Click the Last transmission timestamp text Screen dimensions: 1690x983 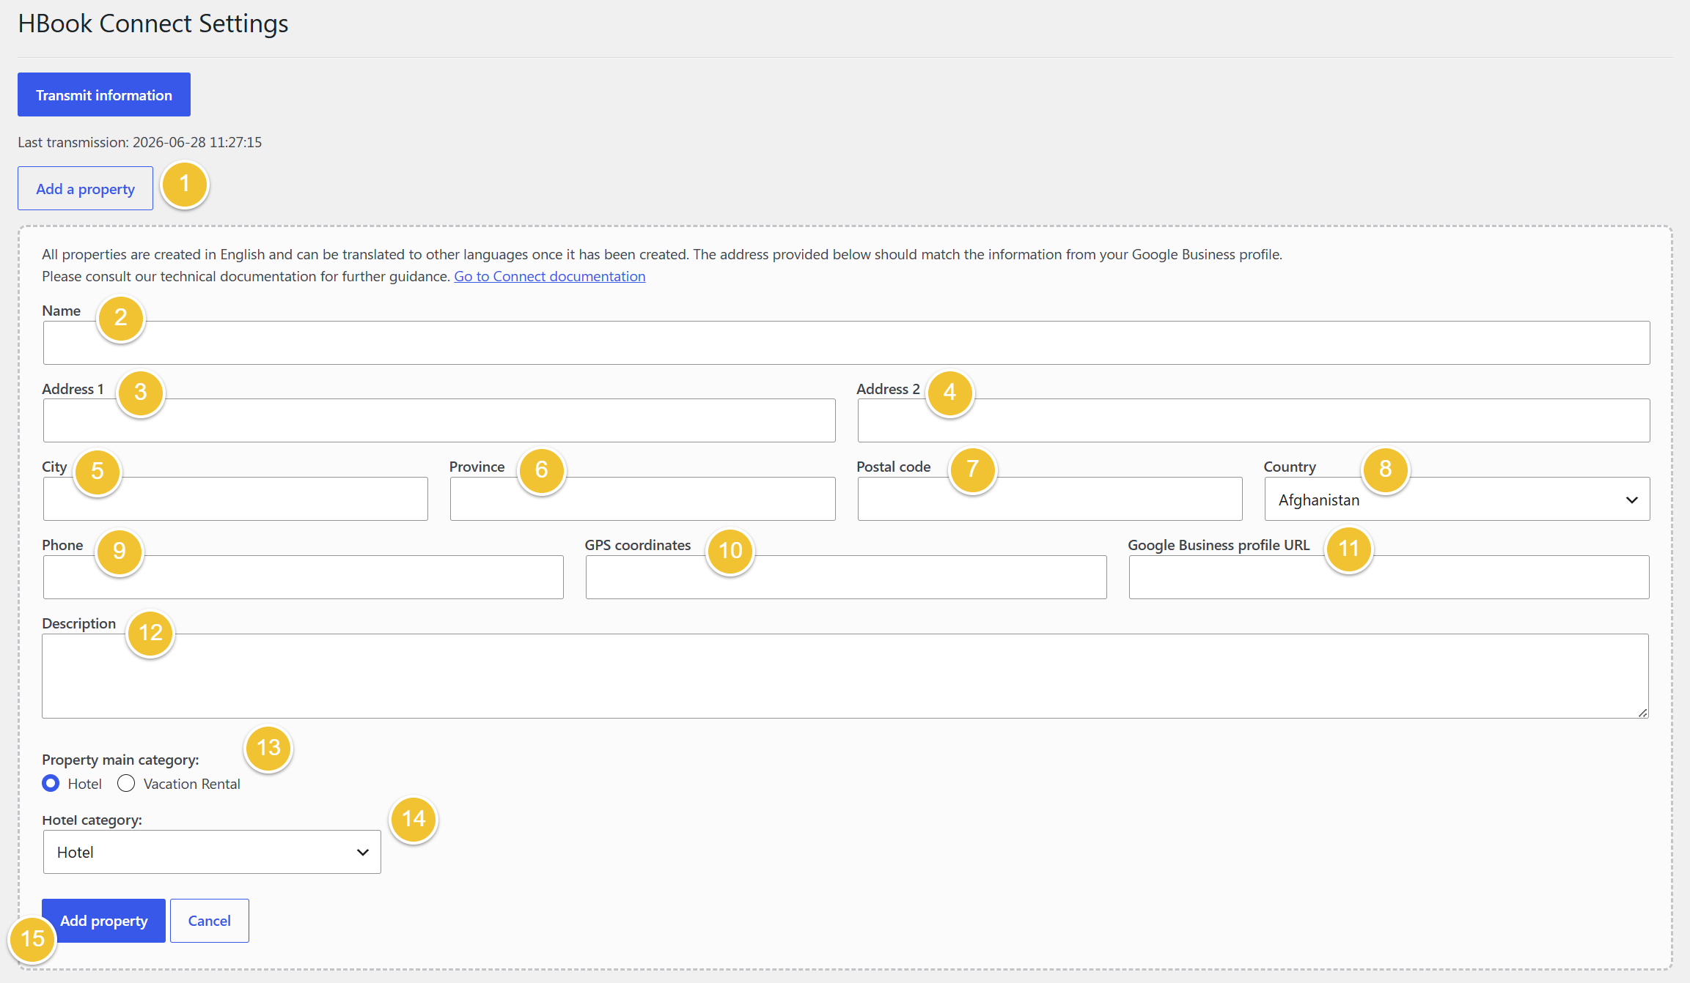pos(140,142)
